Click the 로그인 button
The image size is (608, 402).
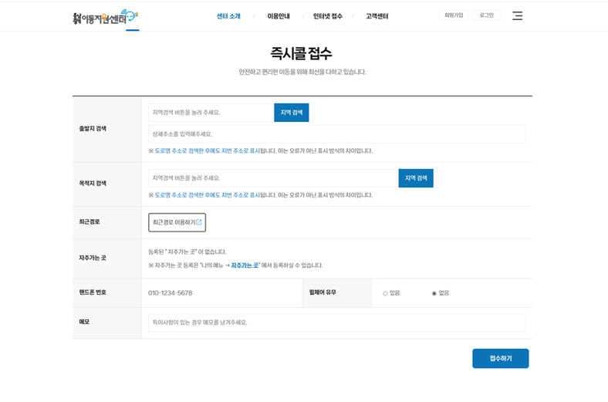point(486,15)
